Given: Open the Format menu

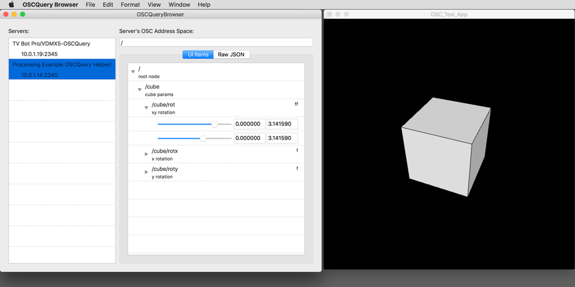Looking at the screenshot, I should tap(130, 5).
